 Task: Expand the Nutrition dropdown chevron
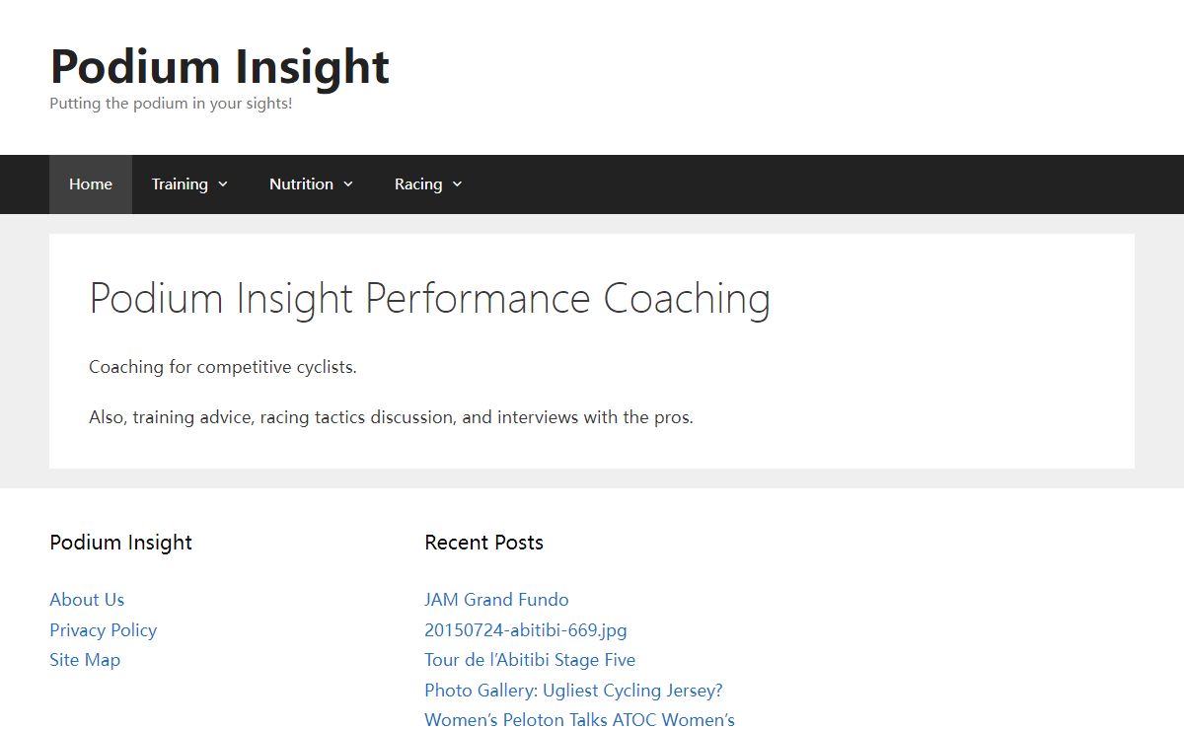click(348, 184)
